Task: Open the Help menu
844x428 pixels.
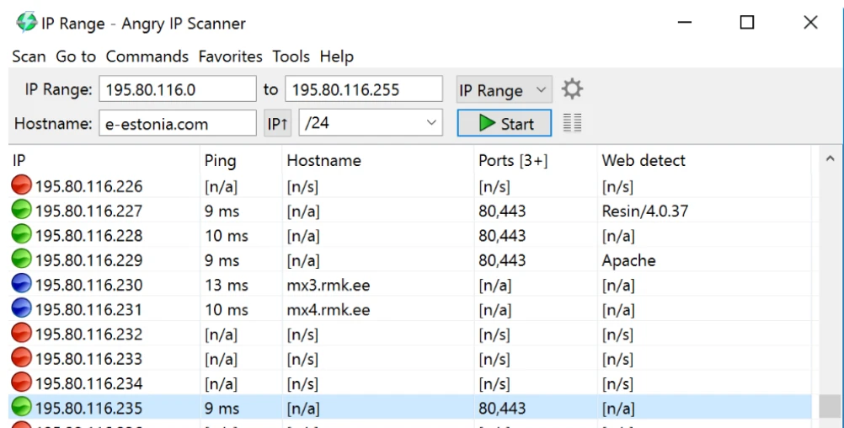Action: coord(336,56)
